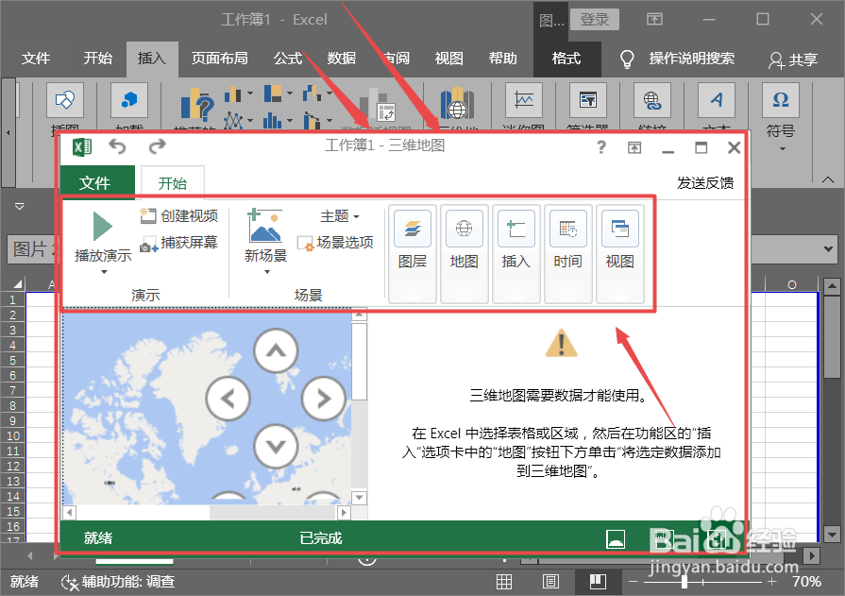This screenshot has width=845, height=596.
Task: Click the Play Tour (播放演示) icon
Action: click(102, 227)
